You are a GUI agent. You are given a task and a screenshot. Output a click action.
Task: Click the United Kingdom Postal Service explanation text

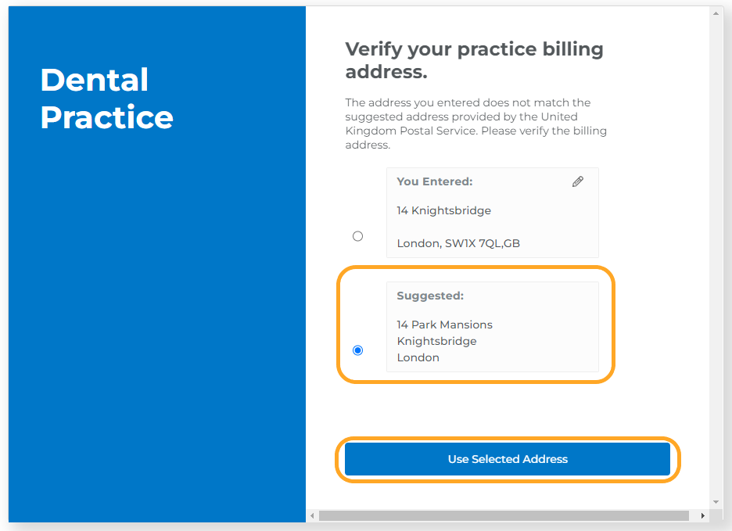point(475,124)
